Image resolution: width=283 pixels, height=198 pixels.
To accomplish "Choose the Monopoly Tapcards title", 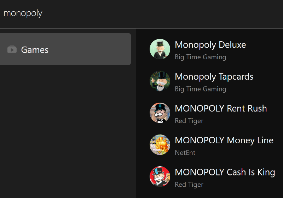I will point(214,77).
